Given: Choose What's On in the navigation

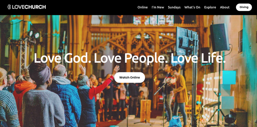Looking at the screenshot, I should pos(192,7).
